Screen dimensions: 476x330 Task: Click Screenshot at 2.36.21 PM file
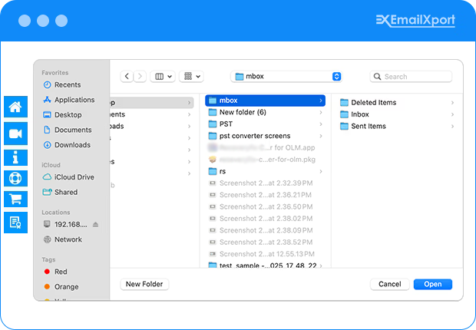(266, 195)
